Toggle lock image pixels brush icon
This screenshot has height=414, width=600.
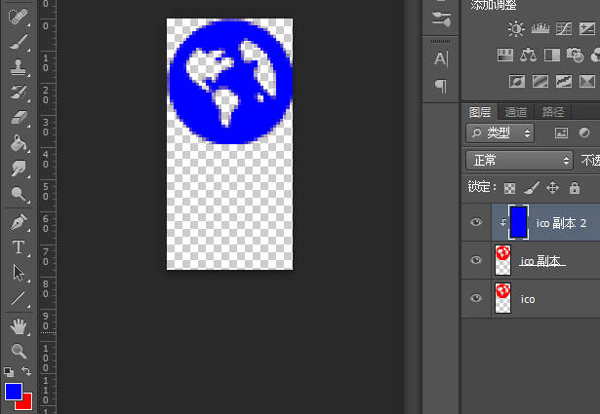(x=532, y=188)
